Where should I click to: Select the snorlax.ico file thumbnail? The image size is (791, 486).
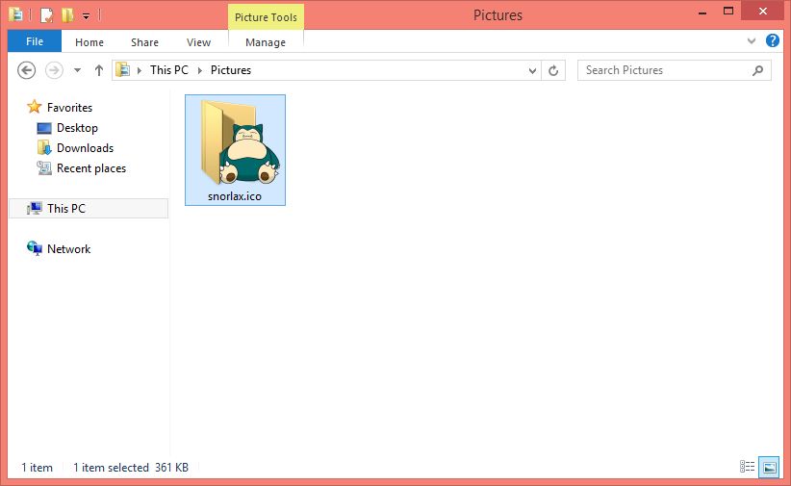tap(235, 144)
